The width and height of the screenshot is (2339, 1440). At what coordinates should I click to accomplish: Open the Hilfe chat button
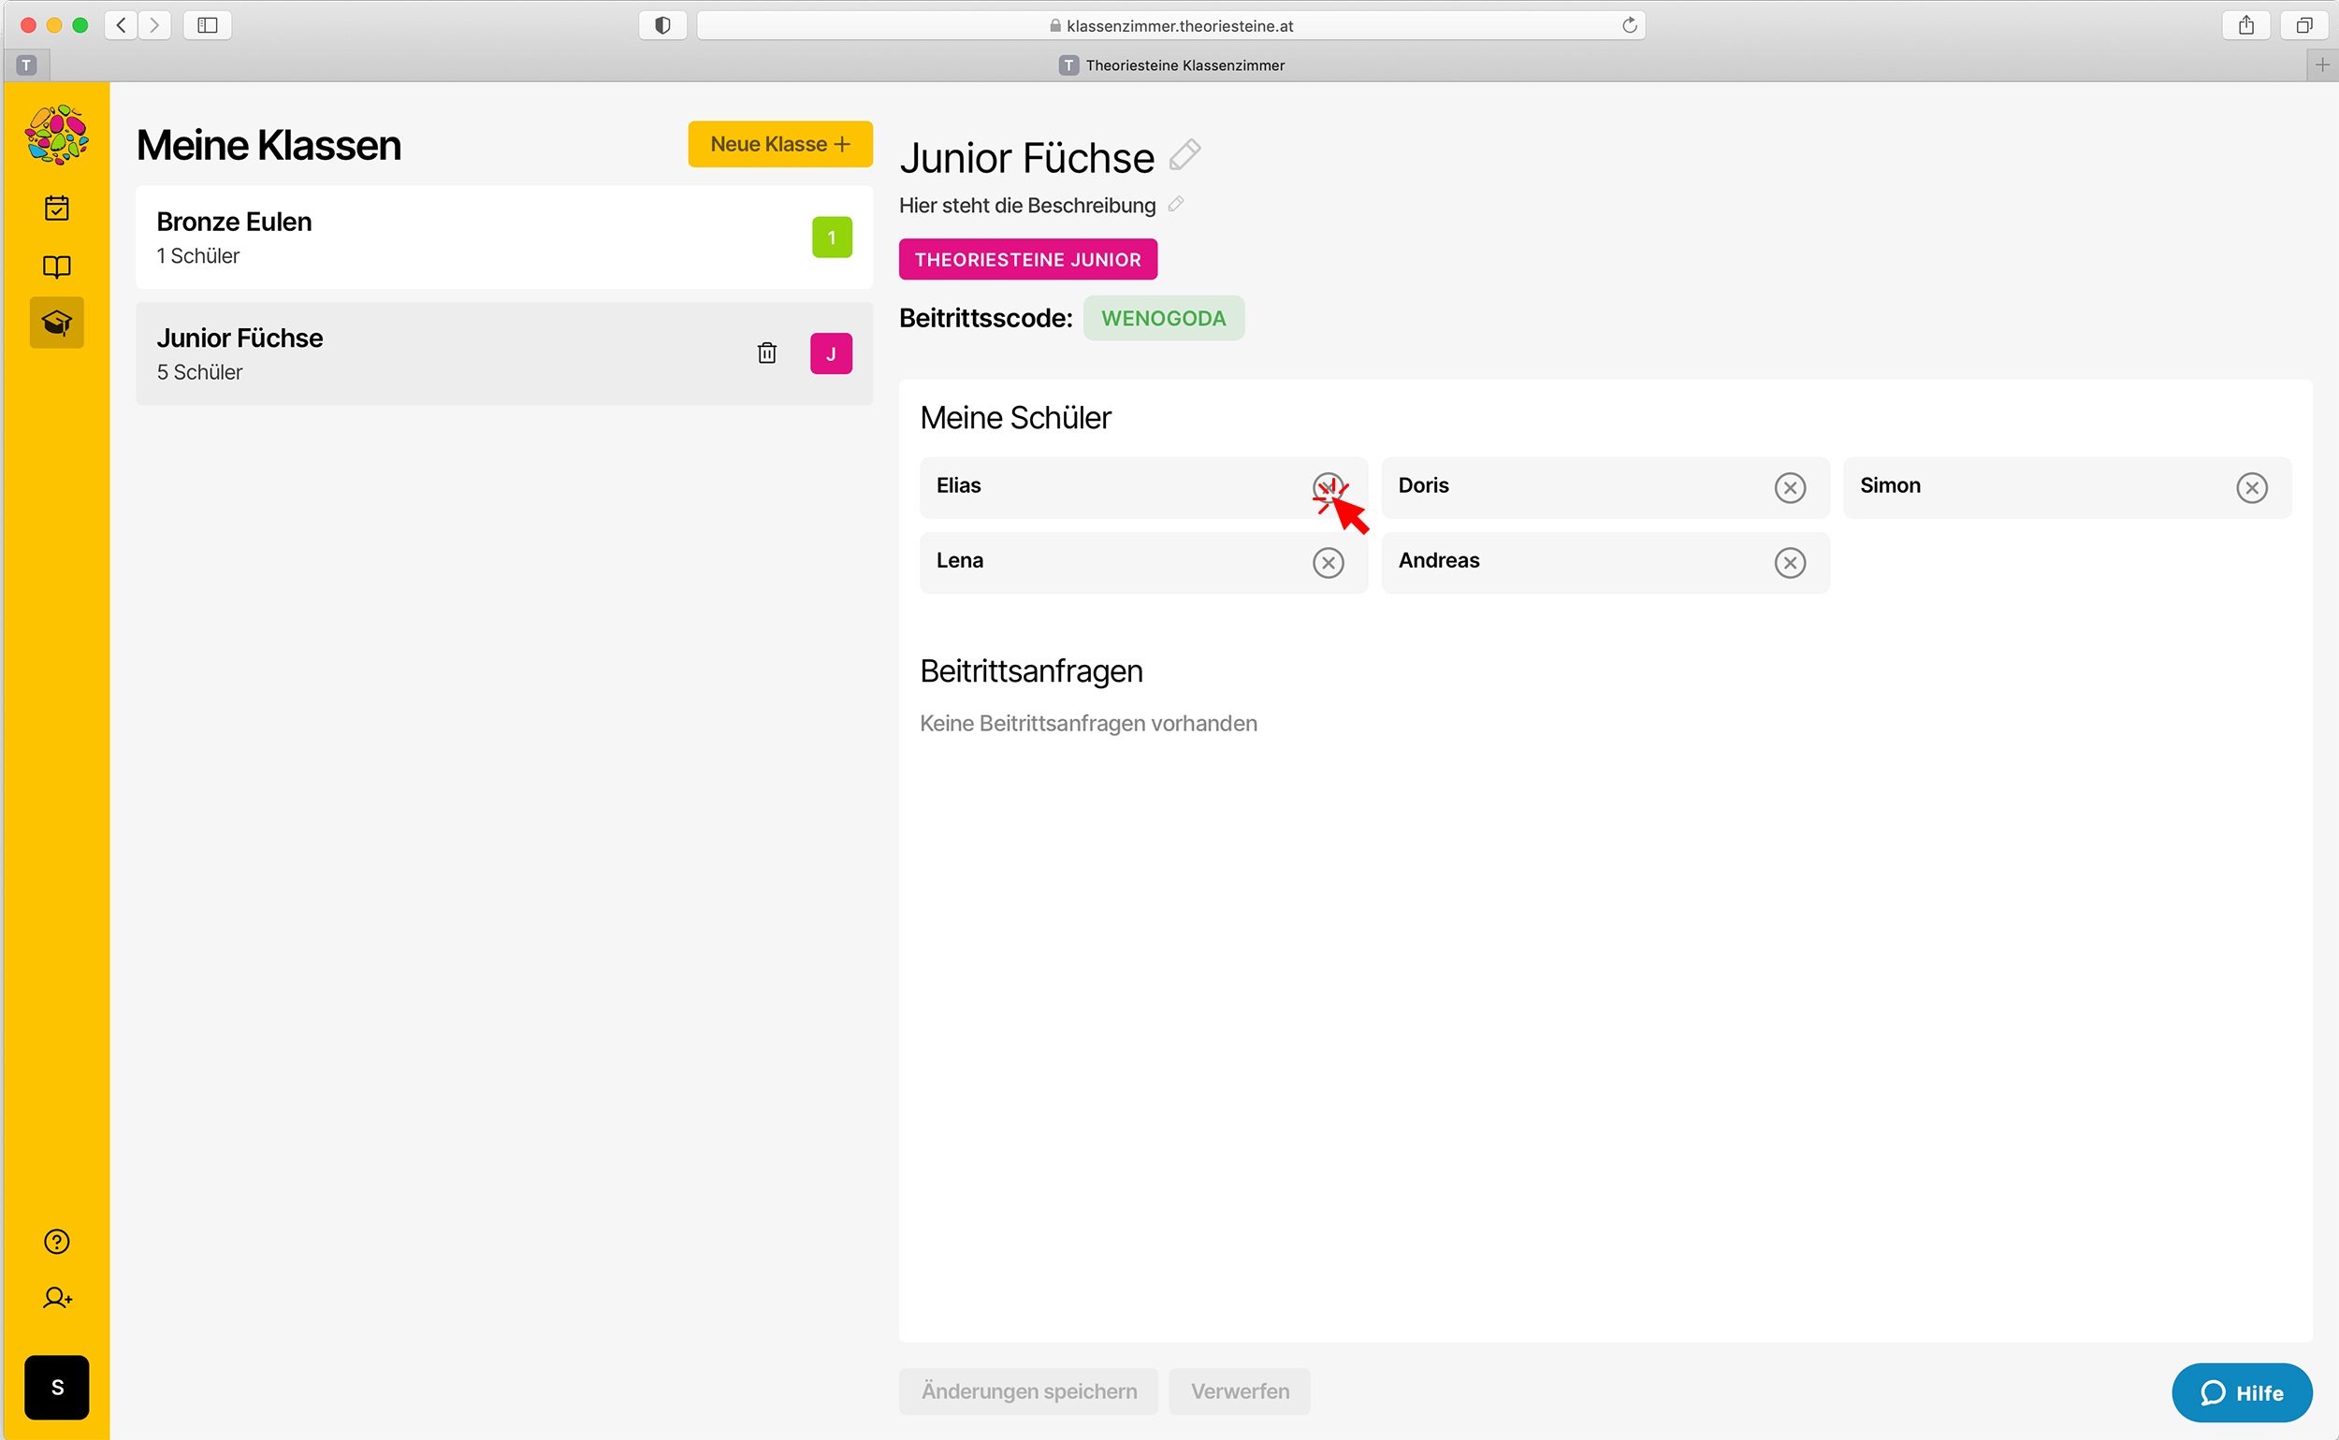pos(2242,1392)
